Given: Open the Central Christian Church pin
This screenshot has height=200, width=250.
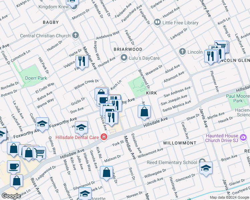Looking at the screenshot, I should 76,35.
